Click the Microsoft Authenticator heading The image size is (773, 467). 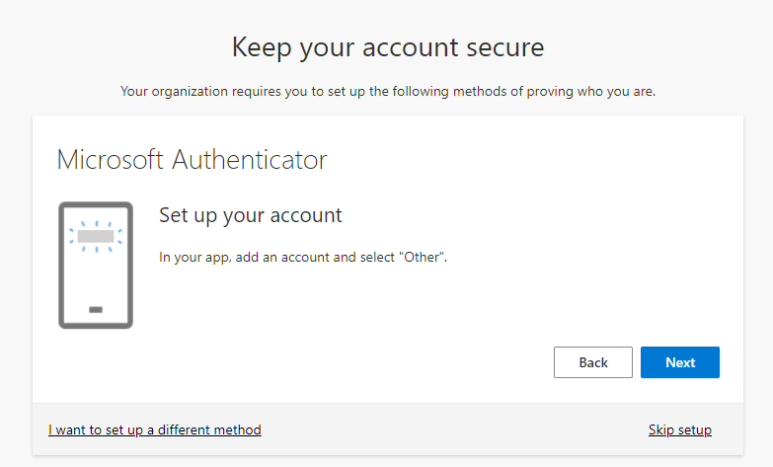[x=192, y=160]
